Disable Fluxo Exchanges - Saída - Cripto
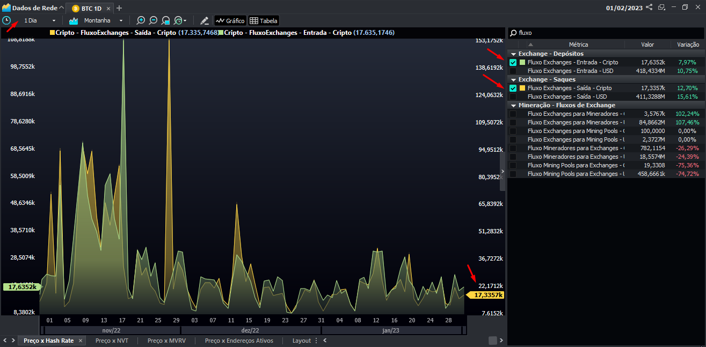The width and height of the screenshot is (706, 347). [x=513, y=87]
